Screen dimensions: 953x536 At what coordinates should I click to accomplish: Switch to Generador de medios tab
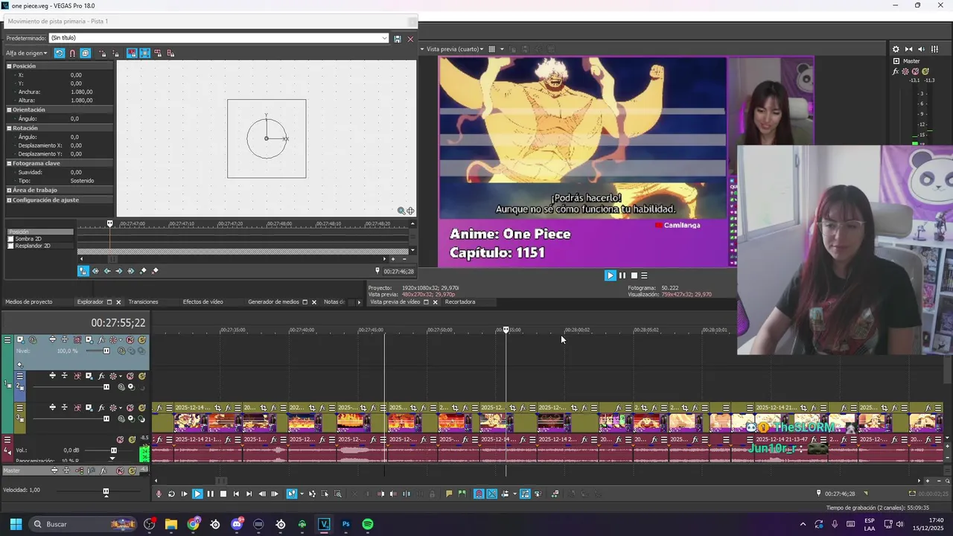(x=273, y=302)
